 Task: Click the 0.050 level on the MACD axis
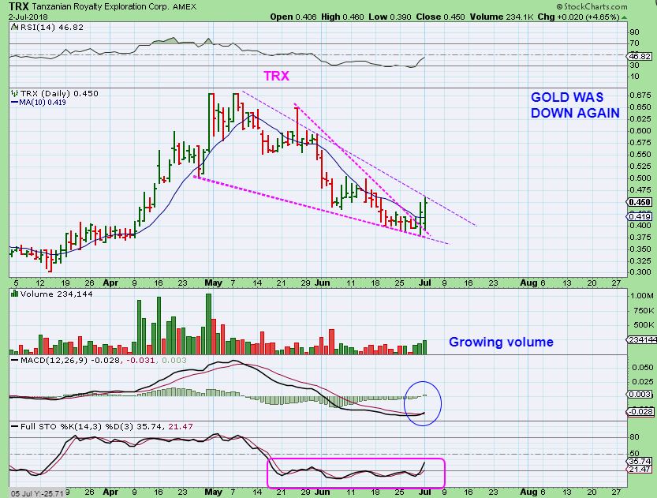642,368
